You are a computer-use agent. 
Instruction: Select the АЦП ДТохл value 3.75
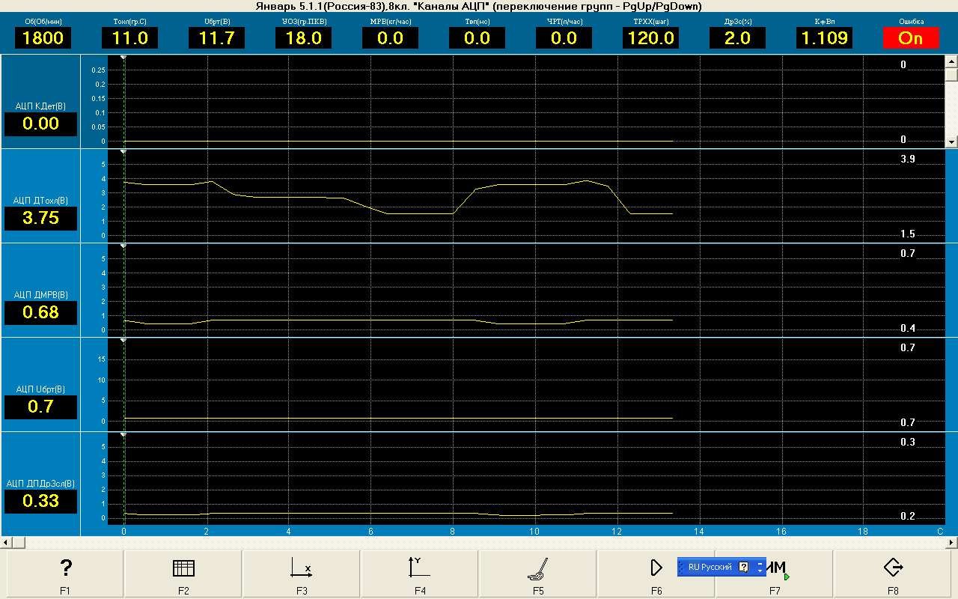pos(41,219)
